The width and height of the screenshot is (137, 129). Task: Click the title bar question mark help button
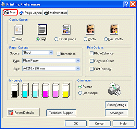click(x=126, y=4)
